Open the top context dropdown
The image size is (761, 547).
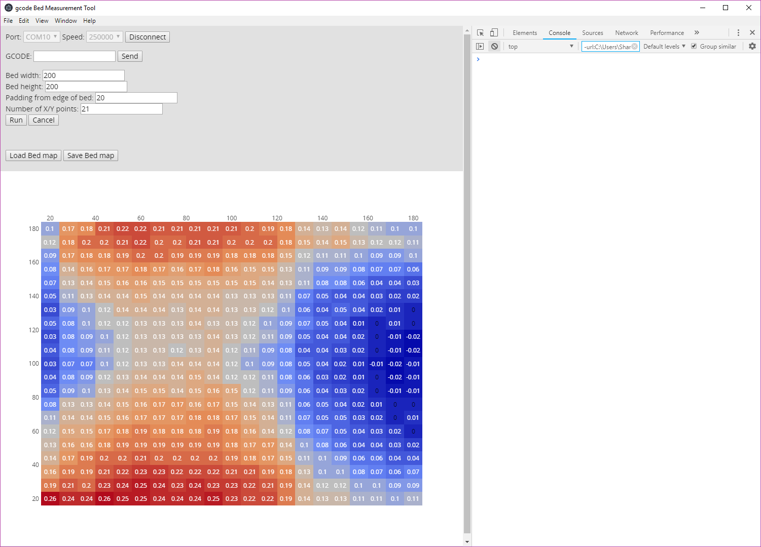pyautogui.click(x=541, y=47)
